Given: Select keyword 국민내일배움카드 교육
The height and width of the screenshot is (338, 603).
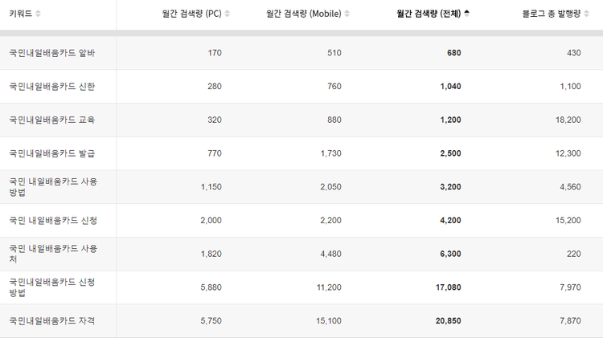Looking at the screenshot, I should 52,120.
